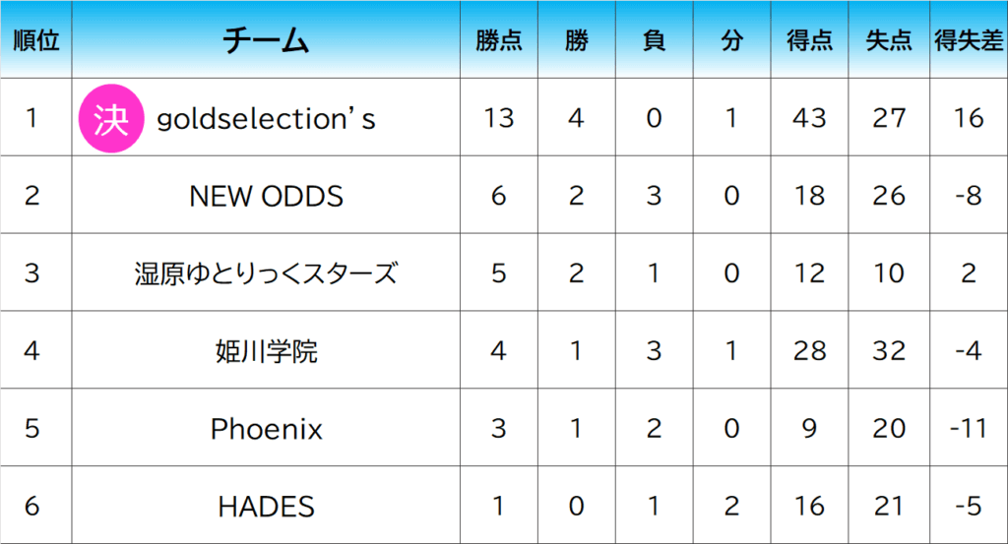Click the HADES team name
Viewport: 1008px width, 544px height.
coord(266,506)
